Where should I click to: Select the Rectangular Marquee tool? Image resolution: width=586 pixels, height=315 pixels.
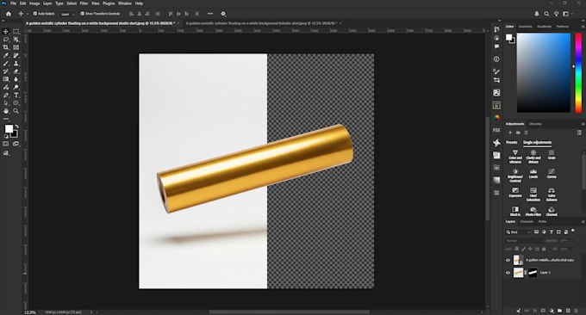[x=16, y=32]
